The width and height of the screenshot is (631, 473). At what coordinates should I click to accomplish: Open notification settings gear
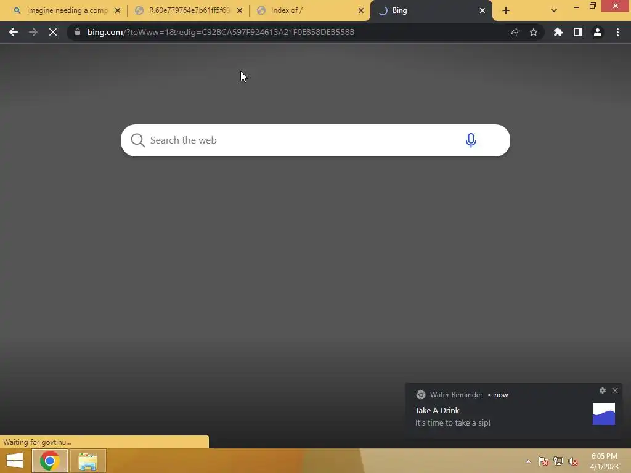click(603, 390)
